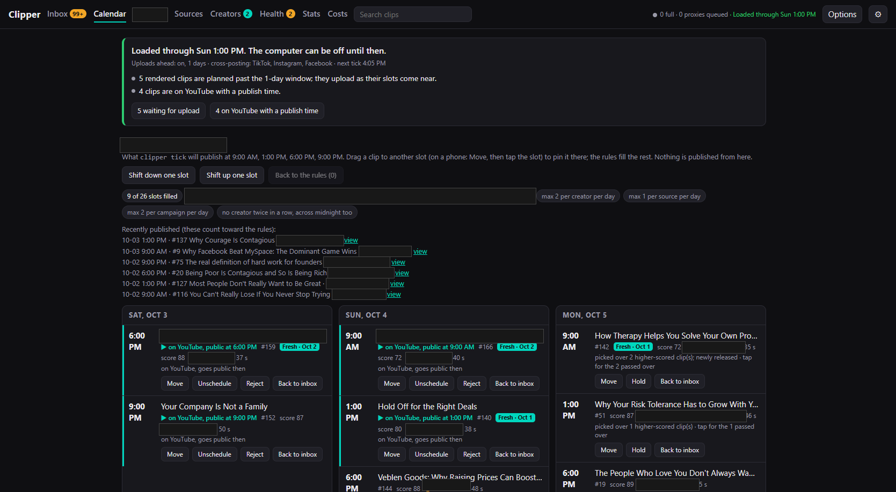Image resolution: width=896 pixels, height=492 pixels.
Task: Click the Veblen Goods clip title
Action: [x=460, y=478]
